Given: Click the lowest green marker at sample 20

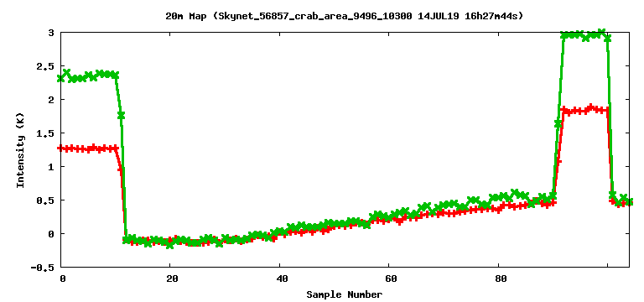Looking at the screenshot, I should point(170,245).
